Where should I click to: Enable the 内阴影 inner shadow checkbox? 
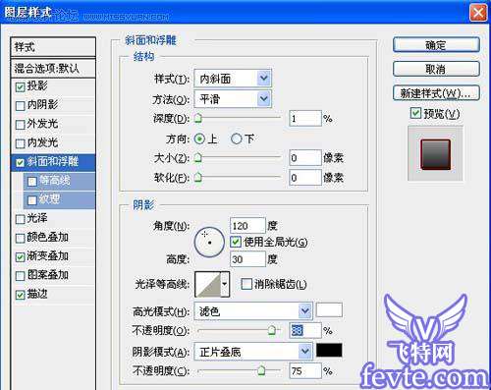point(21,106)
